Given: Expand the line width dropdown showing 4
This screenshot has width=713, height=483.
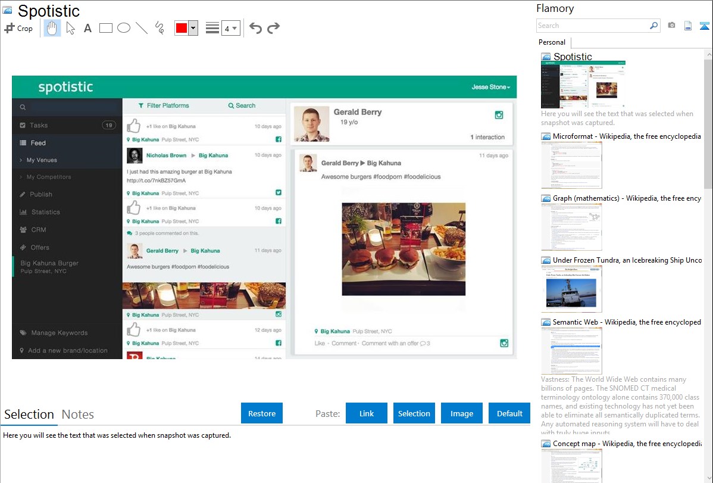Looking at the screenshot, I should click(231, 28).
